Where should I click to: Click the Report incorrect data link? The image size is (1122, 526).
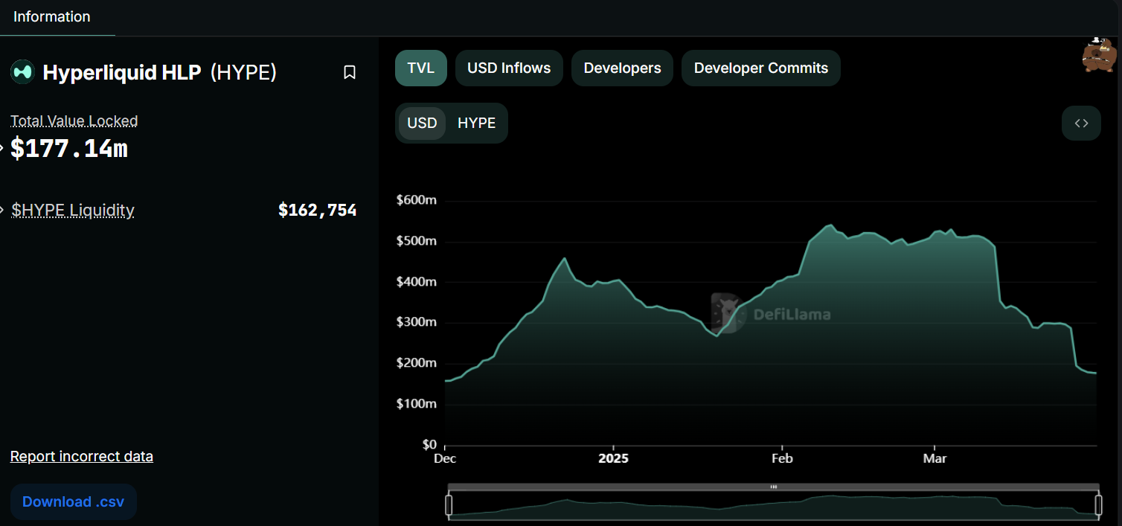click(x=82, y=457)
